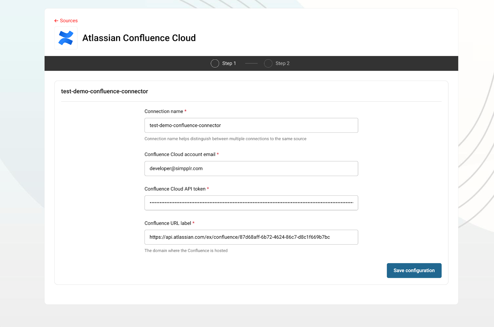Click the test-demo-confluence-connector section heading
The height and width of the screenshot is (327, 494).
coord(104,91)
